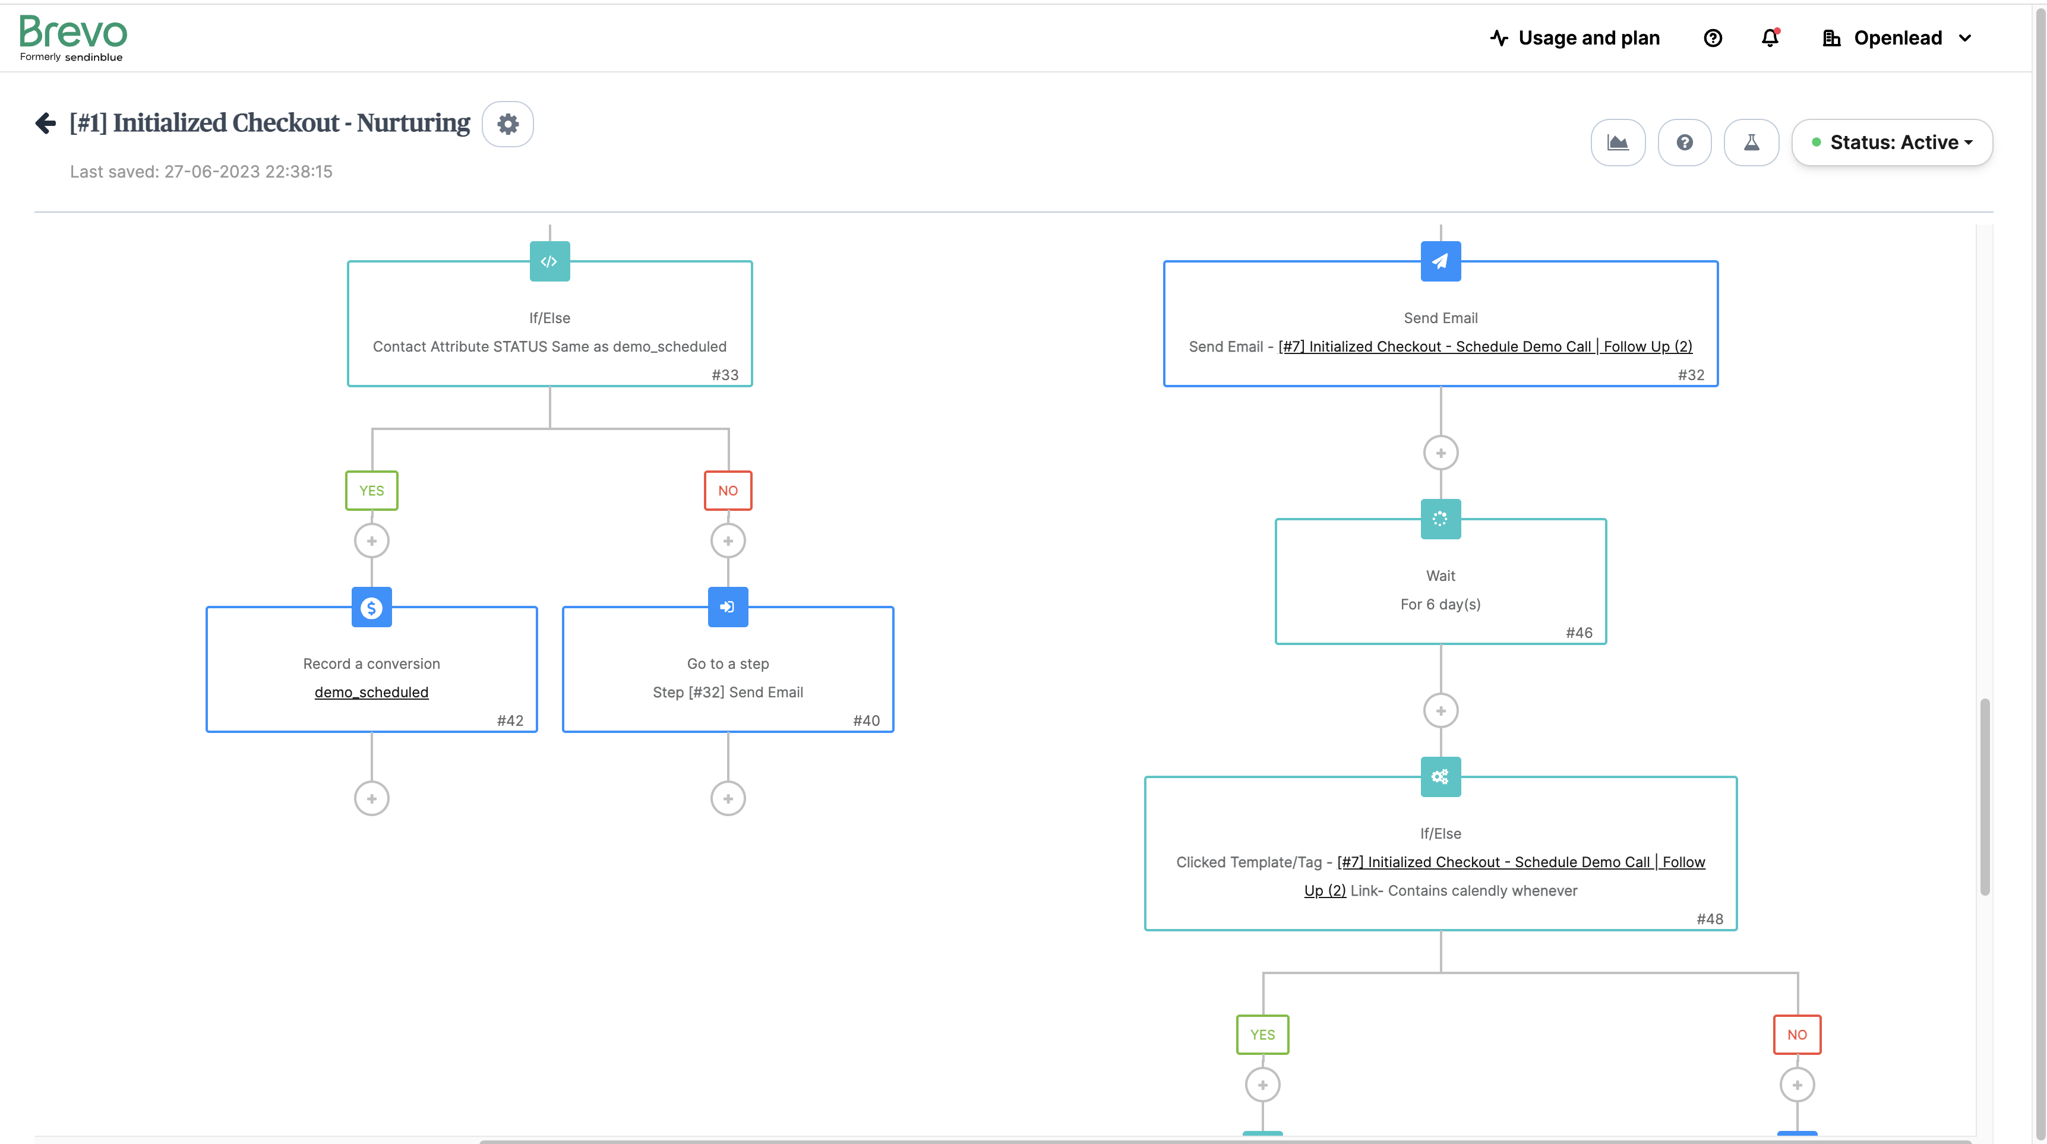
Task: Click the notifications bell icon
Action: tap(1770, 37)
